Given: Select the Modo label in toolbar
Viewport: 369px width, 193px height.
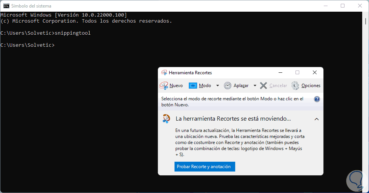Looking at the screenshot, I should 205,86.
